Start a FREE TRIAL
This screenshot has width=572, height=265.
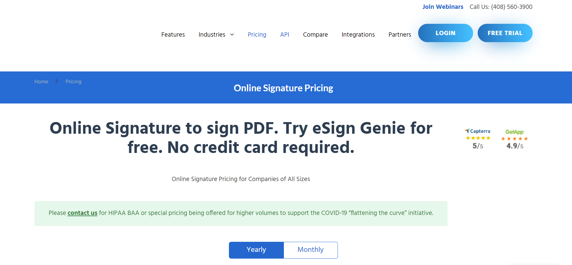(505, 33)
